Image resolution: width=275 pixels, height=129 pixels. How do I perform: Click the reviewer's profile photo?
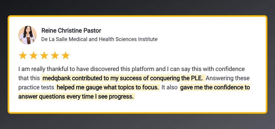[28, 35]
